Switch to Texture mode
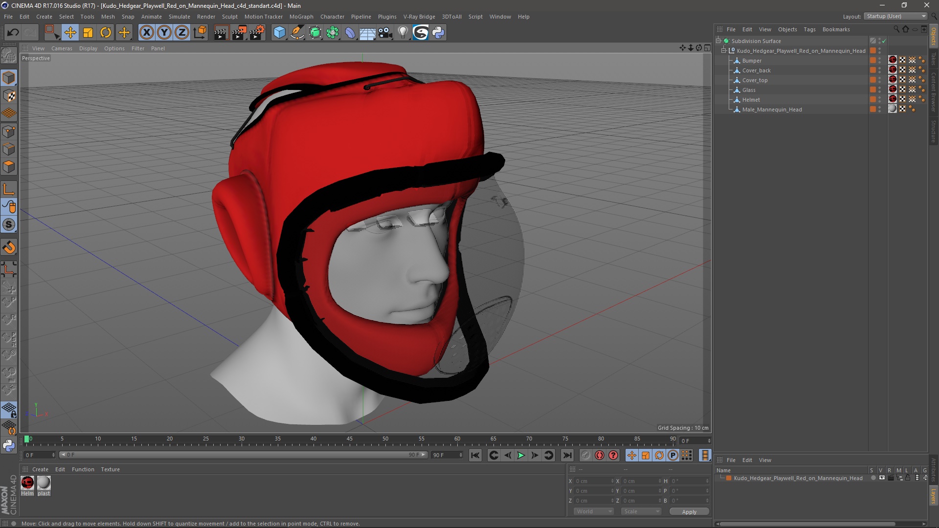Image resolution: width=939 pixels, height=528 pixels. point(9,96)
